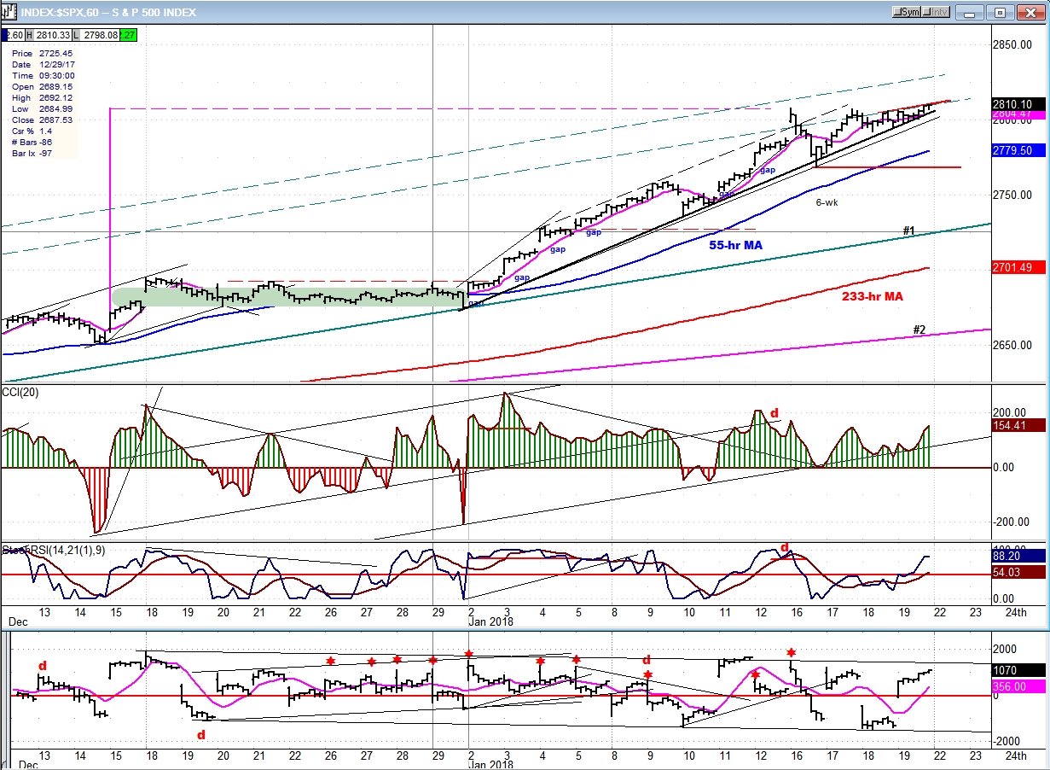Click the #2 trendline label
This screenshot has height=770, width=1050.
(x=919, y=330)
